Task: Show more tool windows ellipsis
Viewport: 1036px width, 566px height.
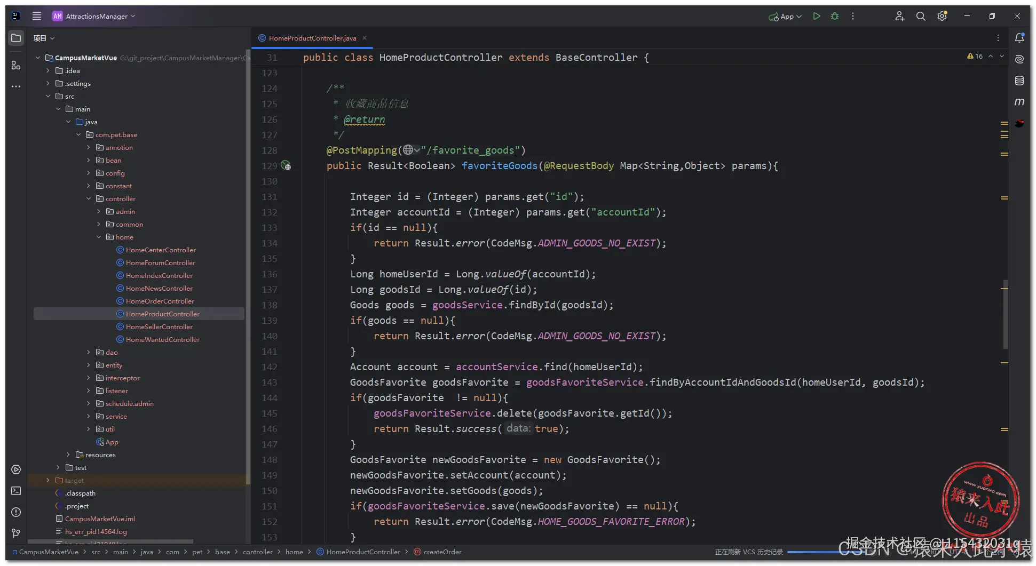Action: 16,86
